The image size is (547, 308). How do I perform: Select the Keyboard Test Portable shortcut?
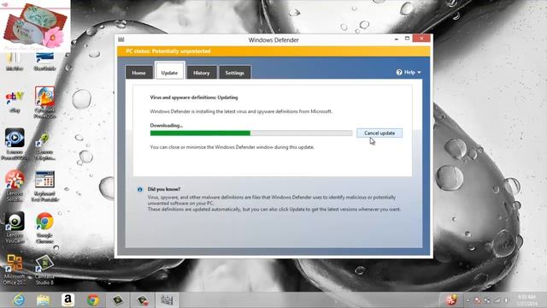pyautogui.click(x=44, y=187)
